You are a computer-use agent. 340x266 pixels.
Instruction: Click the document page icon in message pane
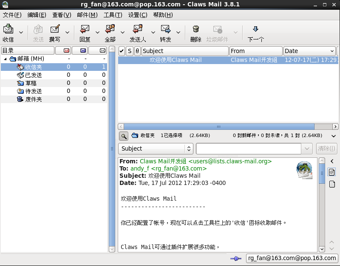[x=332, y=184]
